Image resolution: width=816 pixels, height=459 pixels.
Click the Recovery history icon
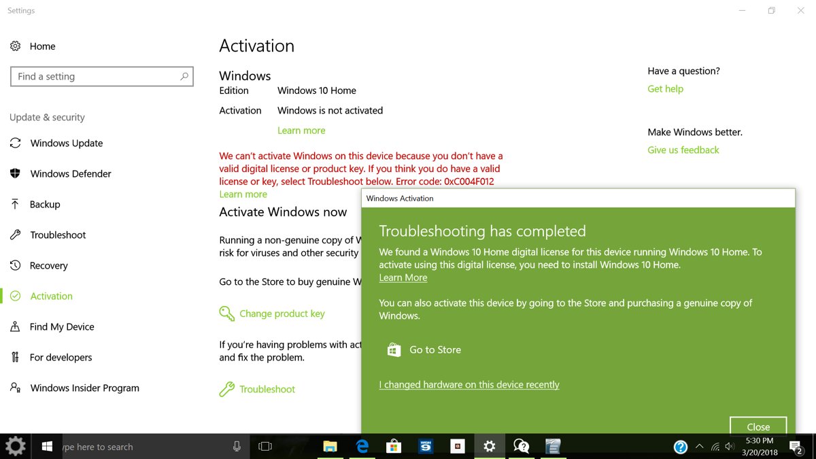click(15, 265)
